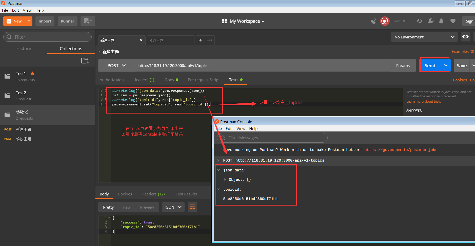Click the browse API network icon

[420, 21]
